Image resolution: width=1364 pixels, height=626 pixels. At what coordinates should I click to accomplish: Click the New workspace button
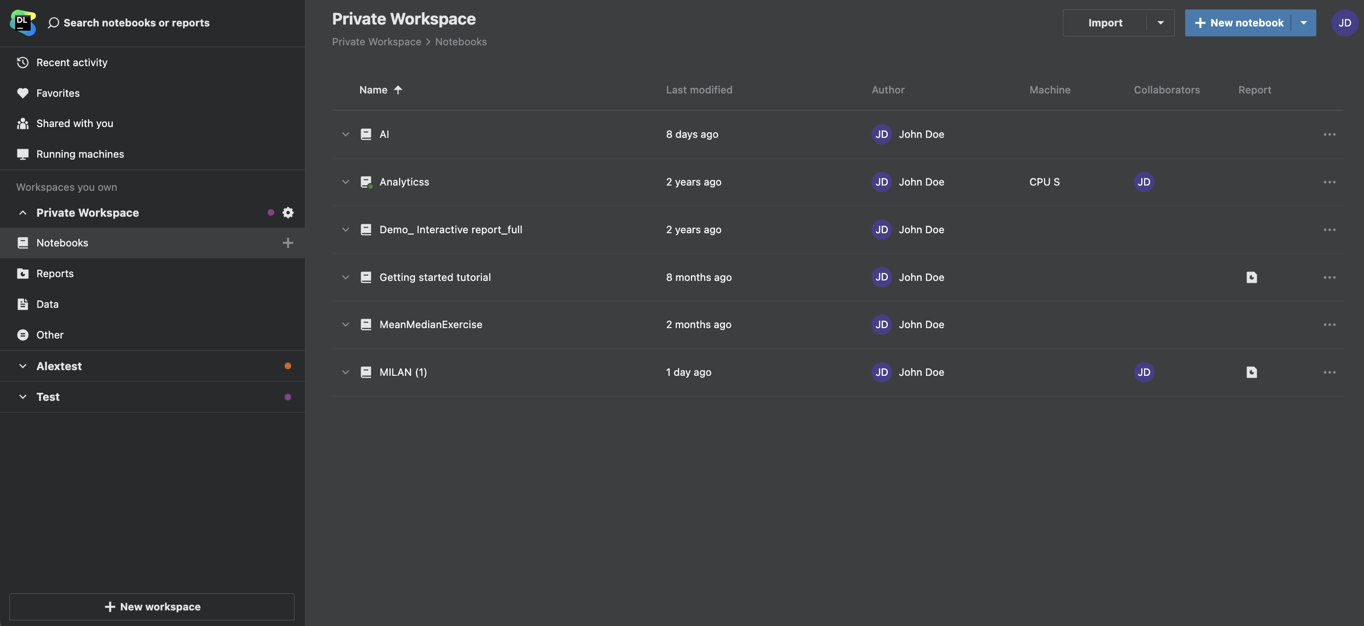[x=152, y=606]
